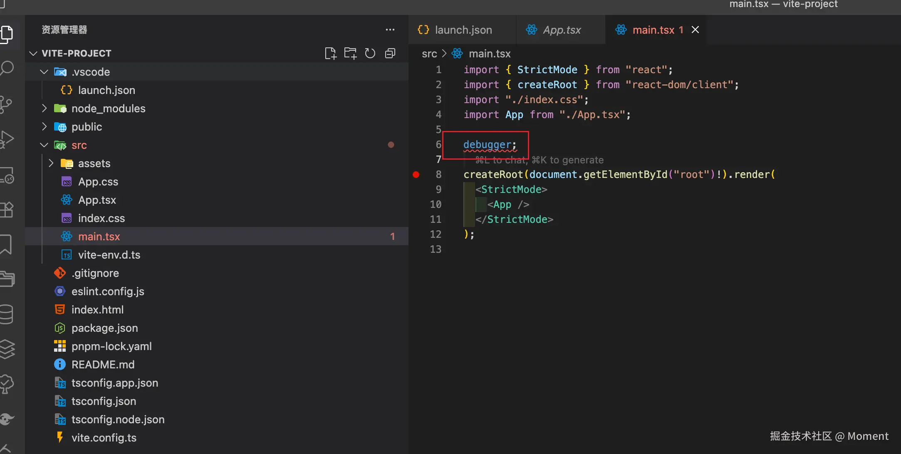
Task: Click the New File icon in explorer header
Action: pyautogui.click(x=330, y=53)
